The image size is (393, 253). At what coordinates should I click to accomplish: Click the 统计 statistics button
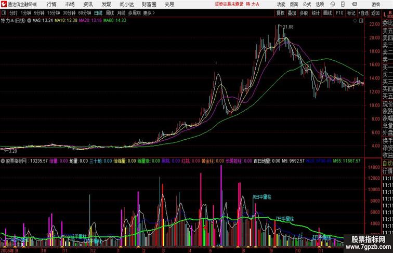click(x=316, y=13)
